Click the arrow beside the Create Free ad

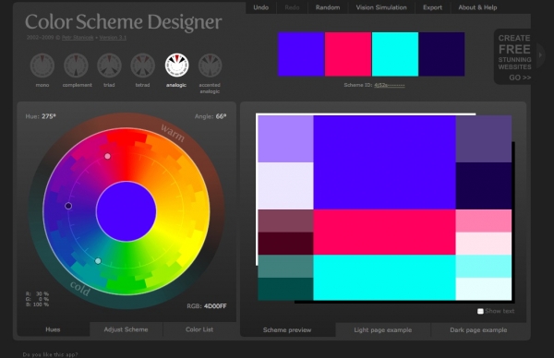(540, 55)
